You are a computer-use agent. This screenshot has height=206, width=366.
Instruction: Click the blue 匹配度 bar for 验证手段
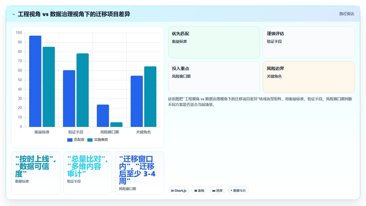pos(69,99)
